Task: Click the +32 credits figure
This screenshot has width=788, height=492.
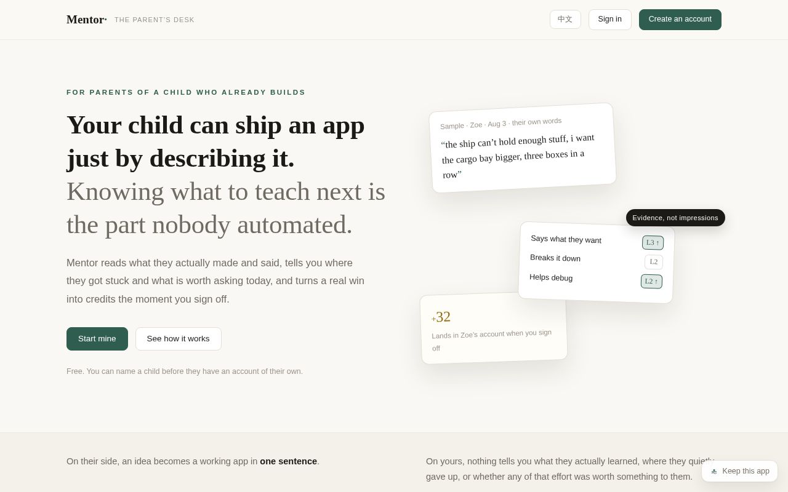Action: [441, 317]
